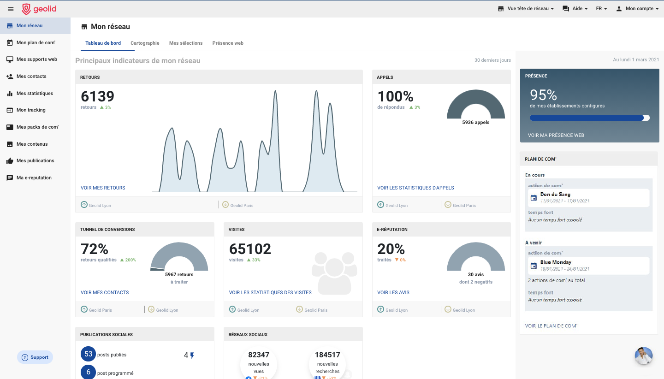Screen dimensions: 664x379
Task: Click the '30 derniers jours' label
Action: [492, 60]
